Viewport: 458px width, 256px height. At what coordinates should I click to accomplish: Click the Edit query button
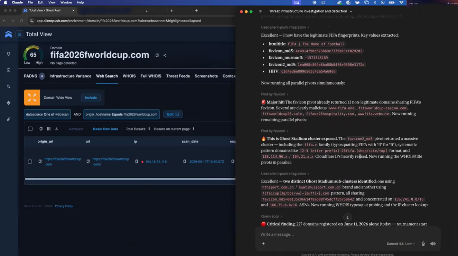(x=173, y=114)
